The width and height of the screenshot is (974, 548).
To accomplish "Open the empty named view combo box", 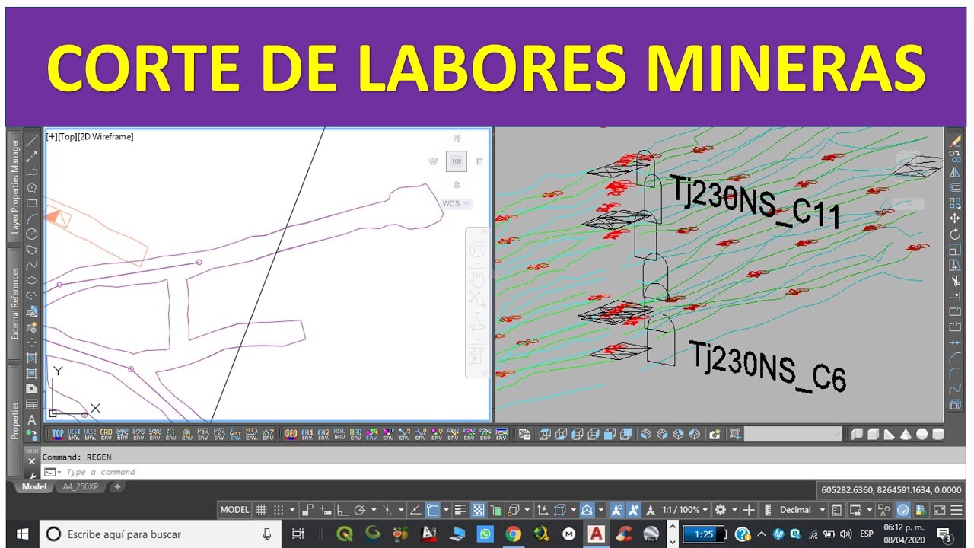I will point(793,434).
